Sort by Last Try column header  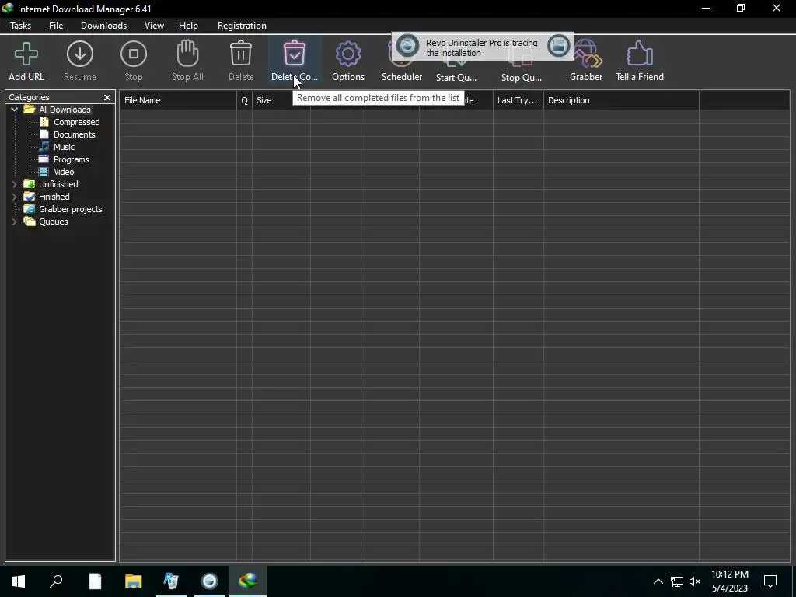[x=518, y=100]
